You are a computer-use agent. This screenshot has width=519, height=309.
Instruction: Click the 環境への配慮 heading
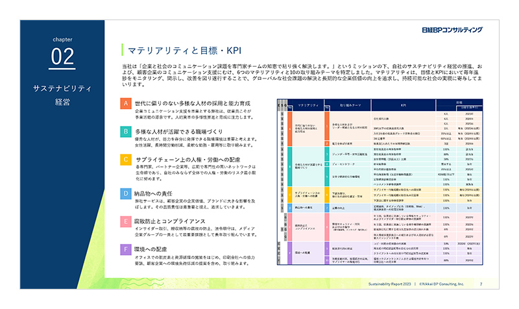(x=153, y=248)
